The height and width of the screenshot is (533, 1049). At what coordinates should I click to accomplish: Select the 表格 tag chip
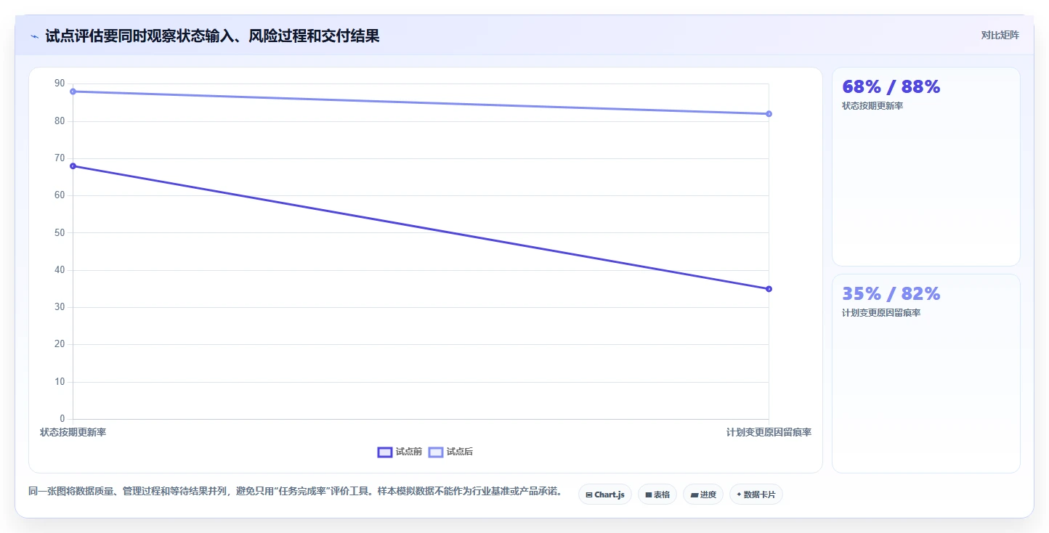tap(657, 495)
